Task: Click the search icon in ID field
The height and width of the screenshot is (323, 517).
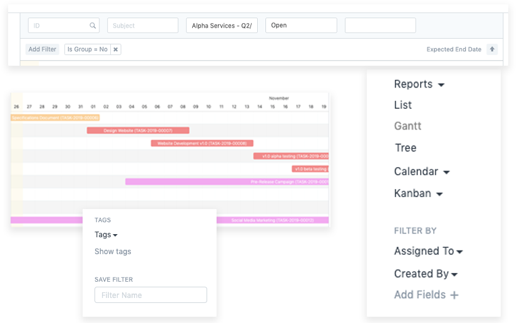Action: [x=93, y=26]
